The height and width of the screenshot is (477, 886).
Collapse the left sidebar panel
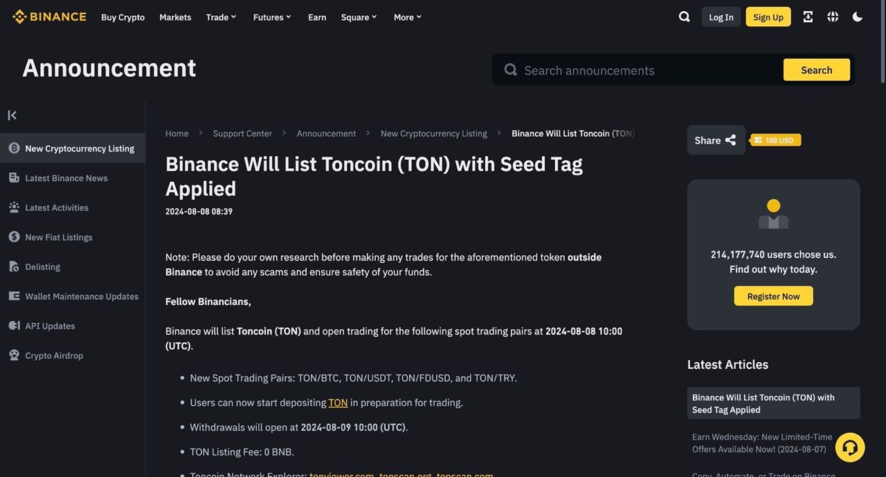[x=12, y=115]
